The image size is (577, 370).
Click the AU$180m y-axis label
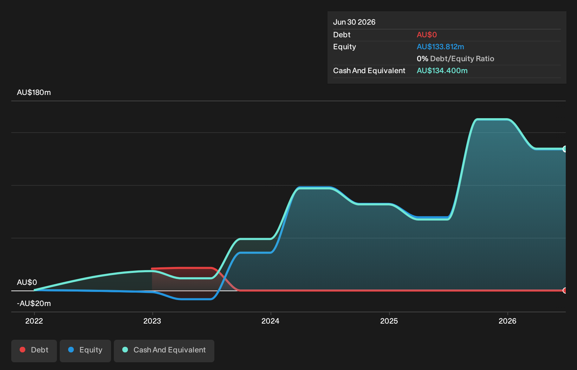34,92
